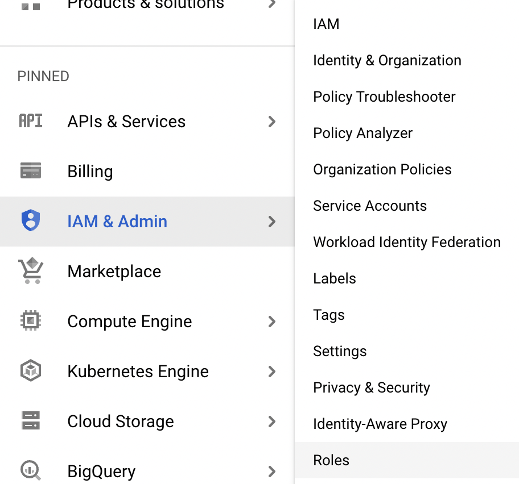The image size is (519, 484).
Task: Click the BigQuery magnifier icon
Action: 31,470
